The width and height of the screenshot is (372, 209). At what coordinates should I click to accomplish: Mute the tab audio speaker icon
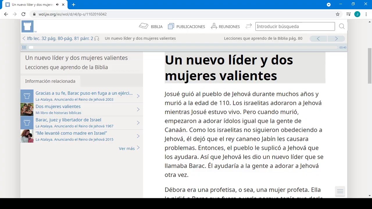57,5
